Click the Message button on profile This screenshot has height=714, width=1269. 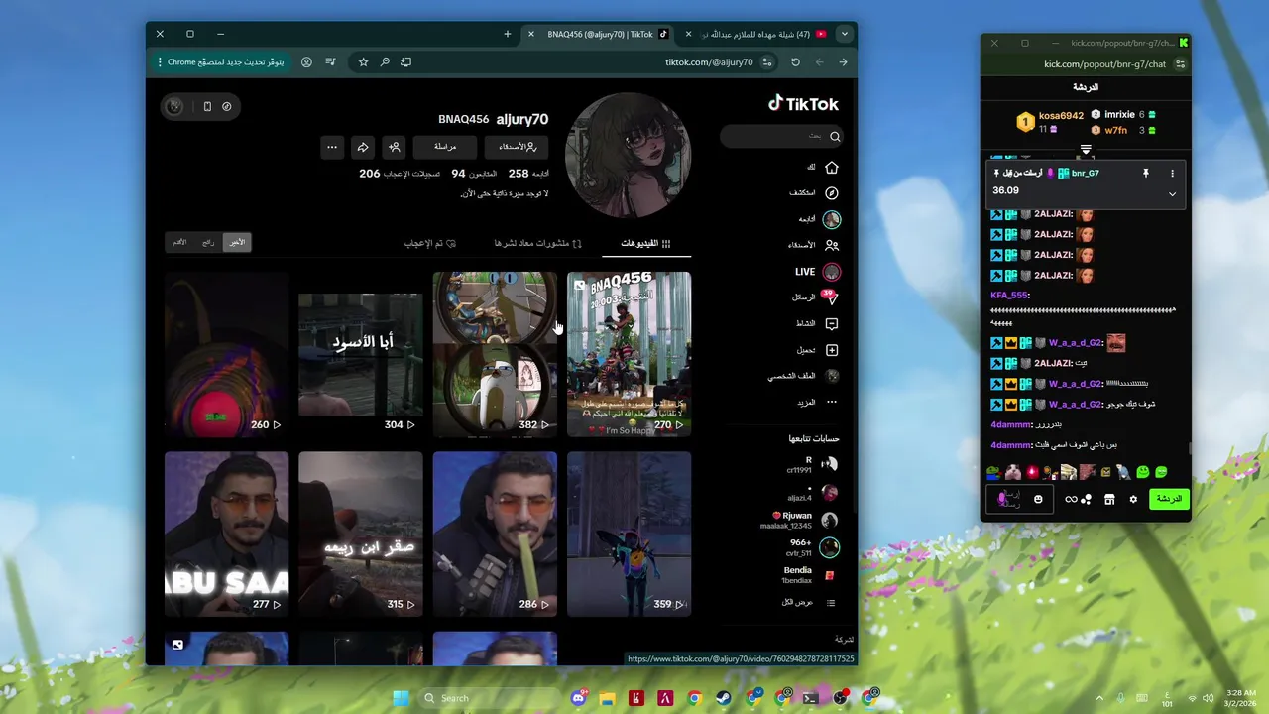tap(445, 147)
